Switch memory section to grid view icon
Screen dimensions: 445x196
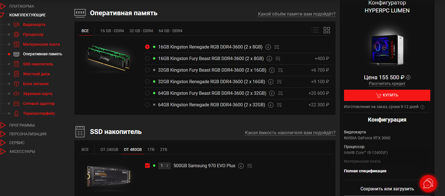[x=327, y=30]
